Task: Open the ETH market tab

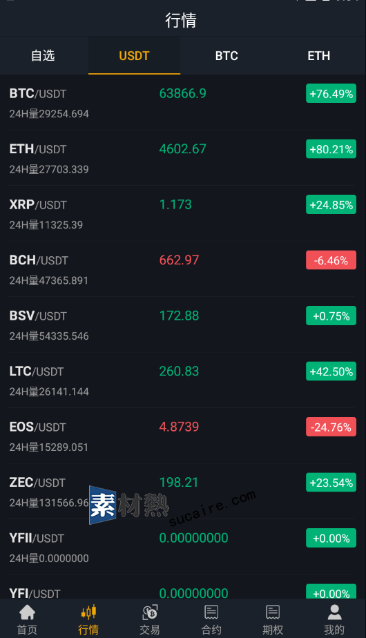Action: pos(319,55)
